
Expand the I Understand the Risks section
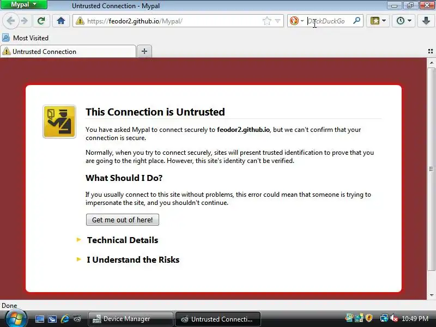tap(128, 260)
